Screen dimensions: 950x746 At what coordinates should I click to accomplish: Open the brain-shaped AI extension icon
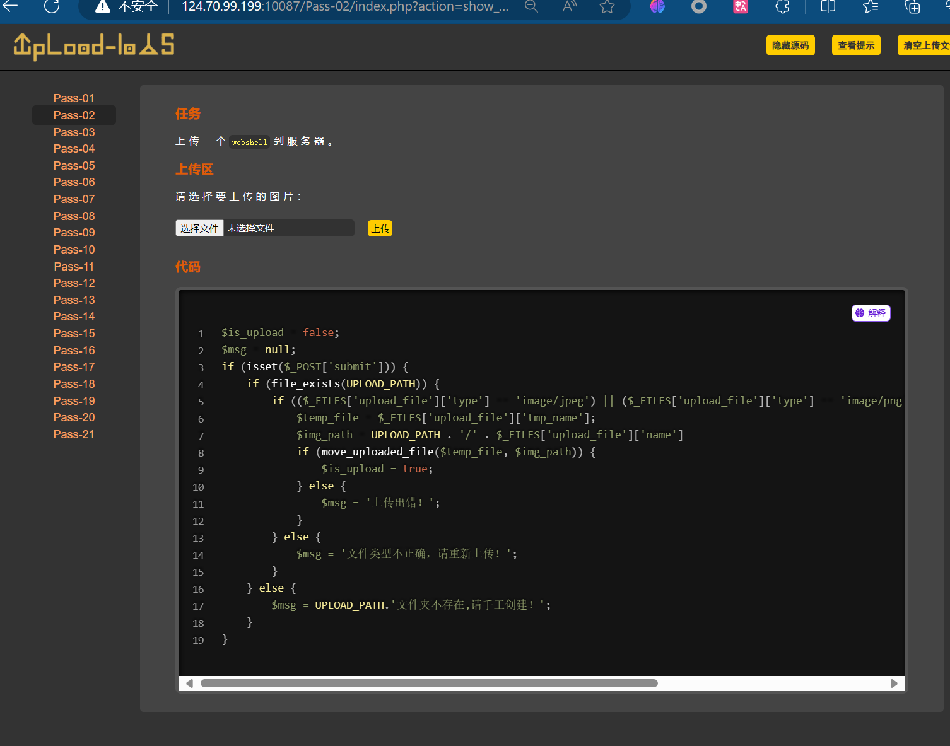(657, 6)
